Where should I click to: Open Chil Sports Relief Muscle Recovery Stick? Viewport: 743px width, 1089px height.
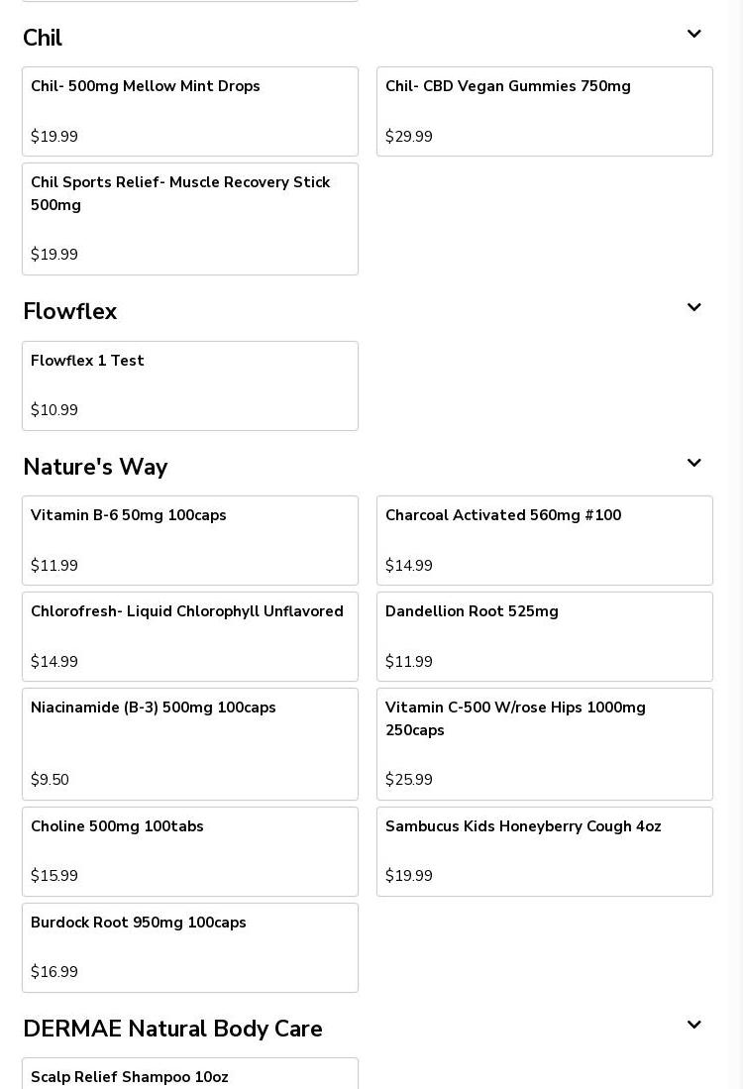pos(190,218)
